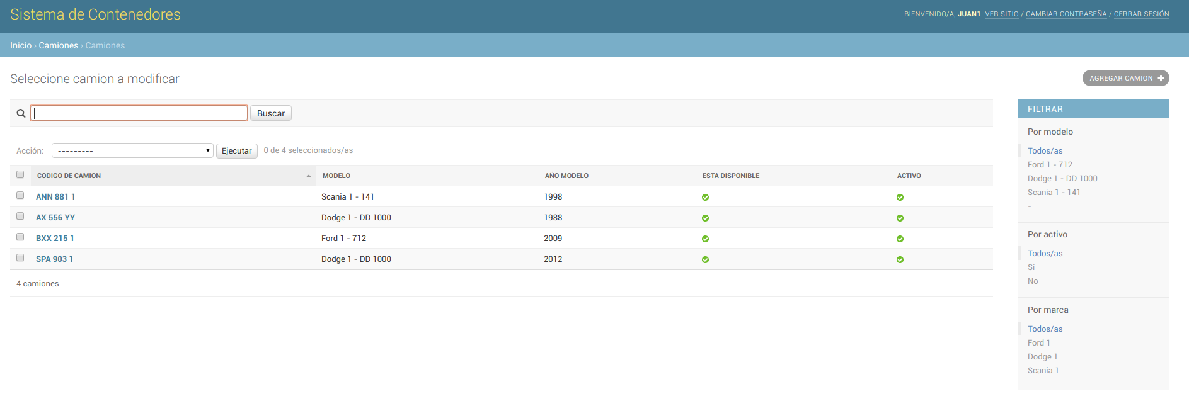Open the Cambiar Contraseña link
The height and width of the screenshot is (411, 1189).
pyautogui.click(x=1066, y=14)
